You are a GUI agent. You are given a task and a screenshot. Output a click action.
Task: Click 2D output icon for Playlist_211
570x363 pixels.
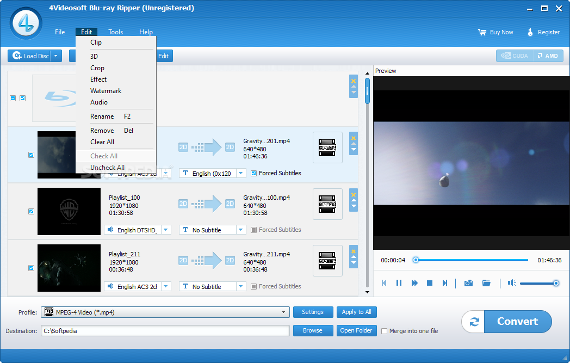point(230,261)
